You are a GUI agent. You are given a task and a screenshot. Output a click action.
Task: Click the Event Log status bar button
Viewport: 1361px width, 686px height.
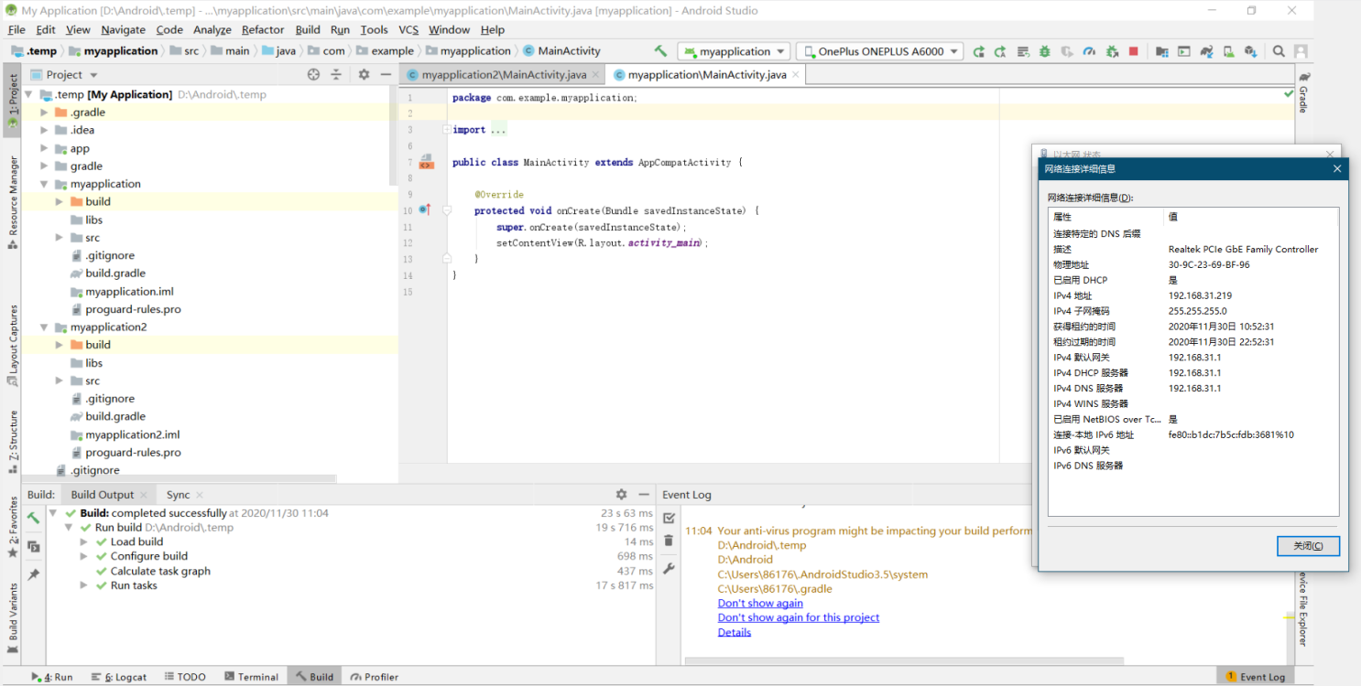(x=1254, y=677)
